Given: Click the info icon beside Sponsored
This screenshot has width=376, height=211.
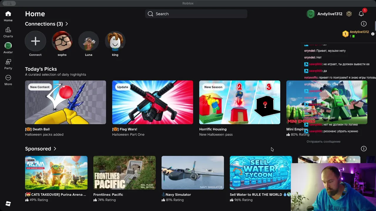Looking at the screenshot, I should 364,149.
